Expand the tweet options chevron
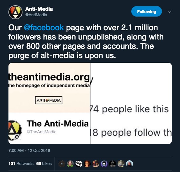 170,12
